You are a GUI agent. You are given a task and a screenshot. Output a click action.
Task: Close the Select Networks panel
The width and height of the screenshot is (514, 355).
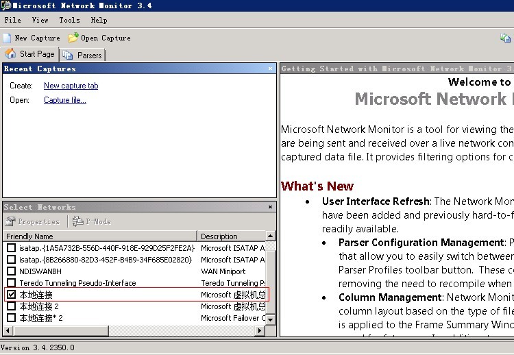(270, 207)
